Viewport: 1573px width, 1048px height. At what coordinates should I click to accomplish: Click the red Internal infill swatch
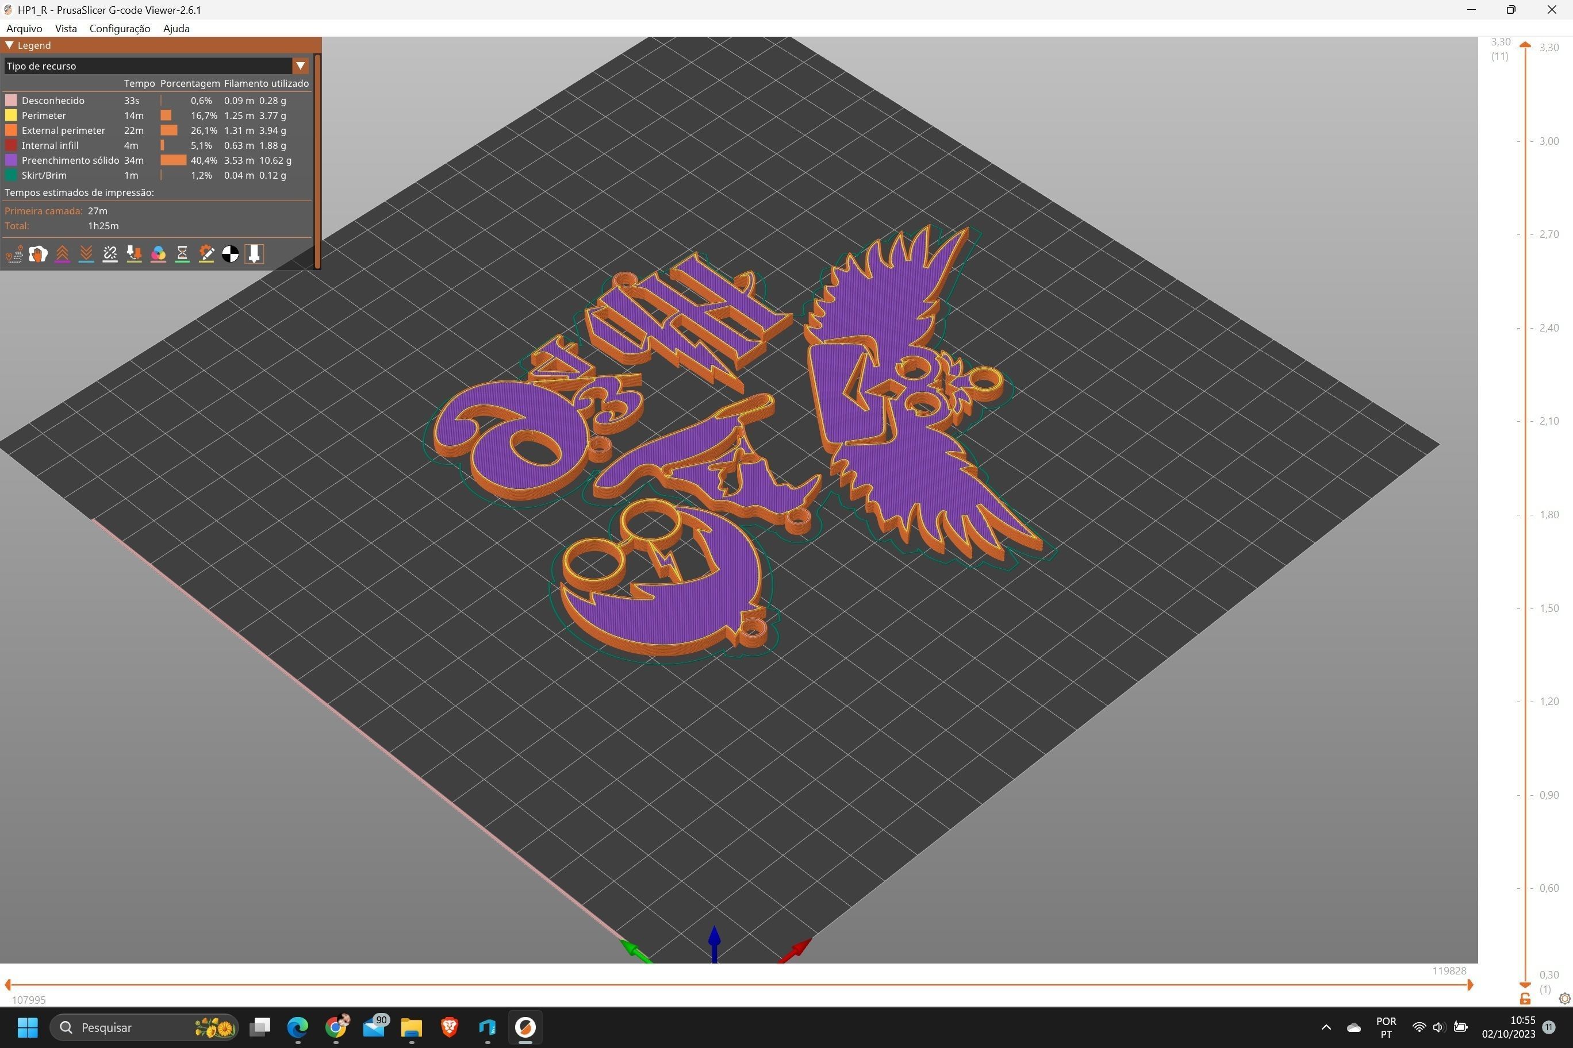(11, 145)
